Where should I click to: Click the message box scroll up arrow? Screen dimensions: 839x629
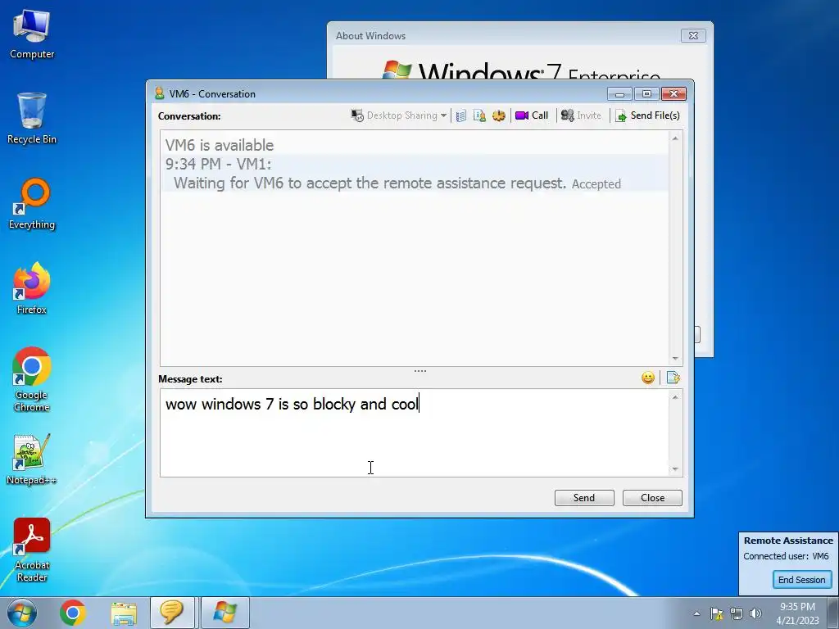675,397
